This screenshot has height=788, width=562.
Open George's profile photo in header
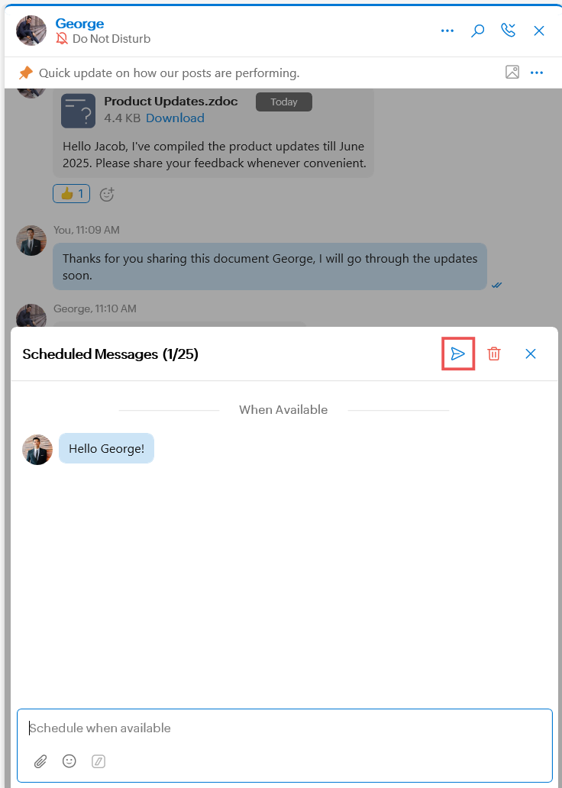pyautogui.click(x=31, y=31)
